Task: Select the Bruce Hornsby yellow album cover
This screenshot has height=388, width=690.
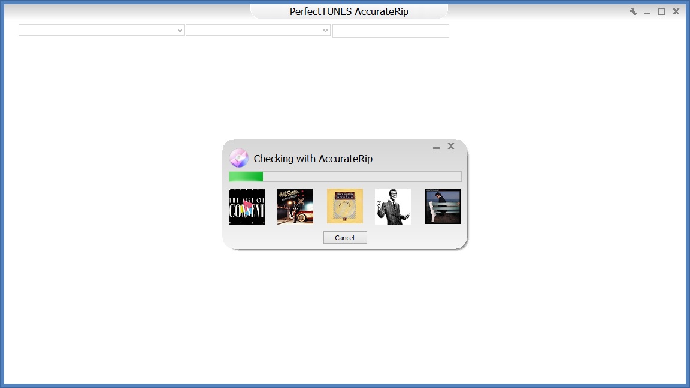Action: (344, 207)
